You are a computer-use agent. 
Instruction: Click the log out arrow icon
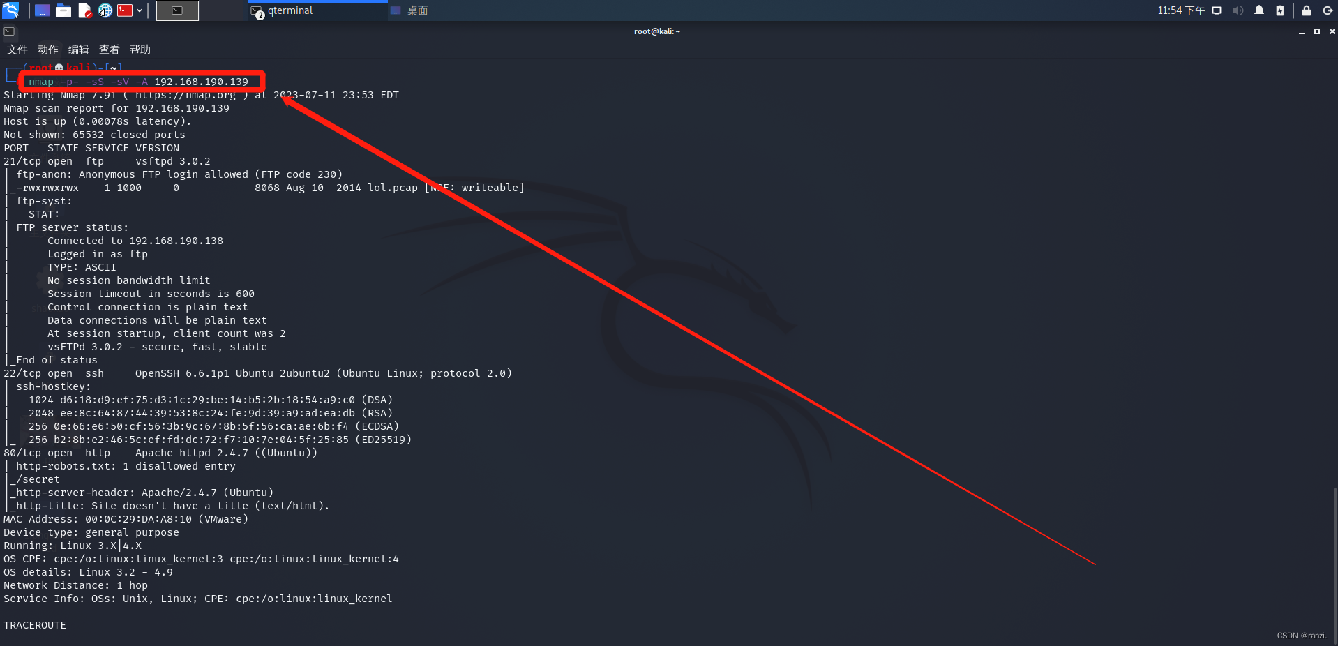click(1328, 10)
